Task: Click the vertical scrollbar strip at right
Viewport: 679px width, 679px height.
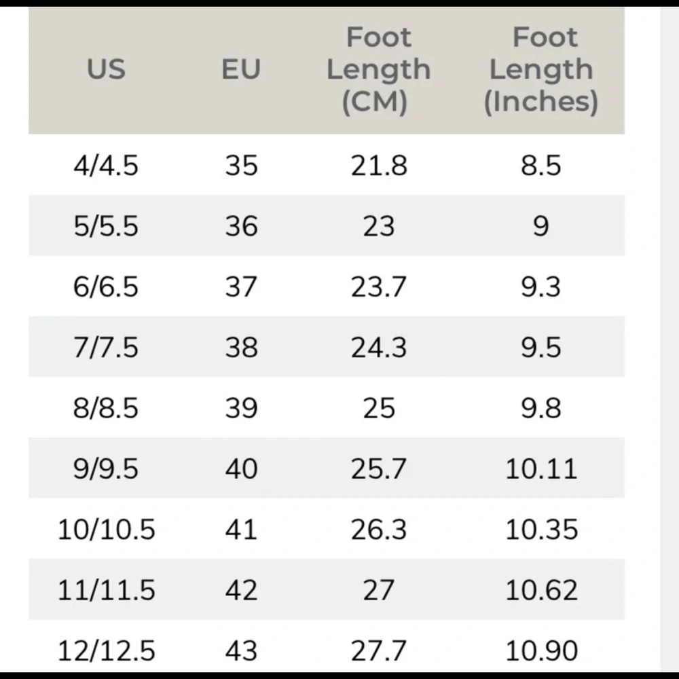Action: 669,339
